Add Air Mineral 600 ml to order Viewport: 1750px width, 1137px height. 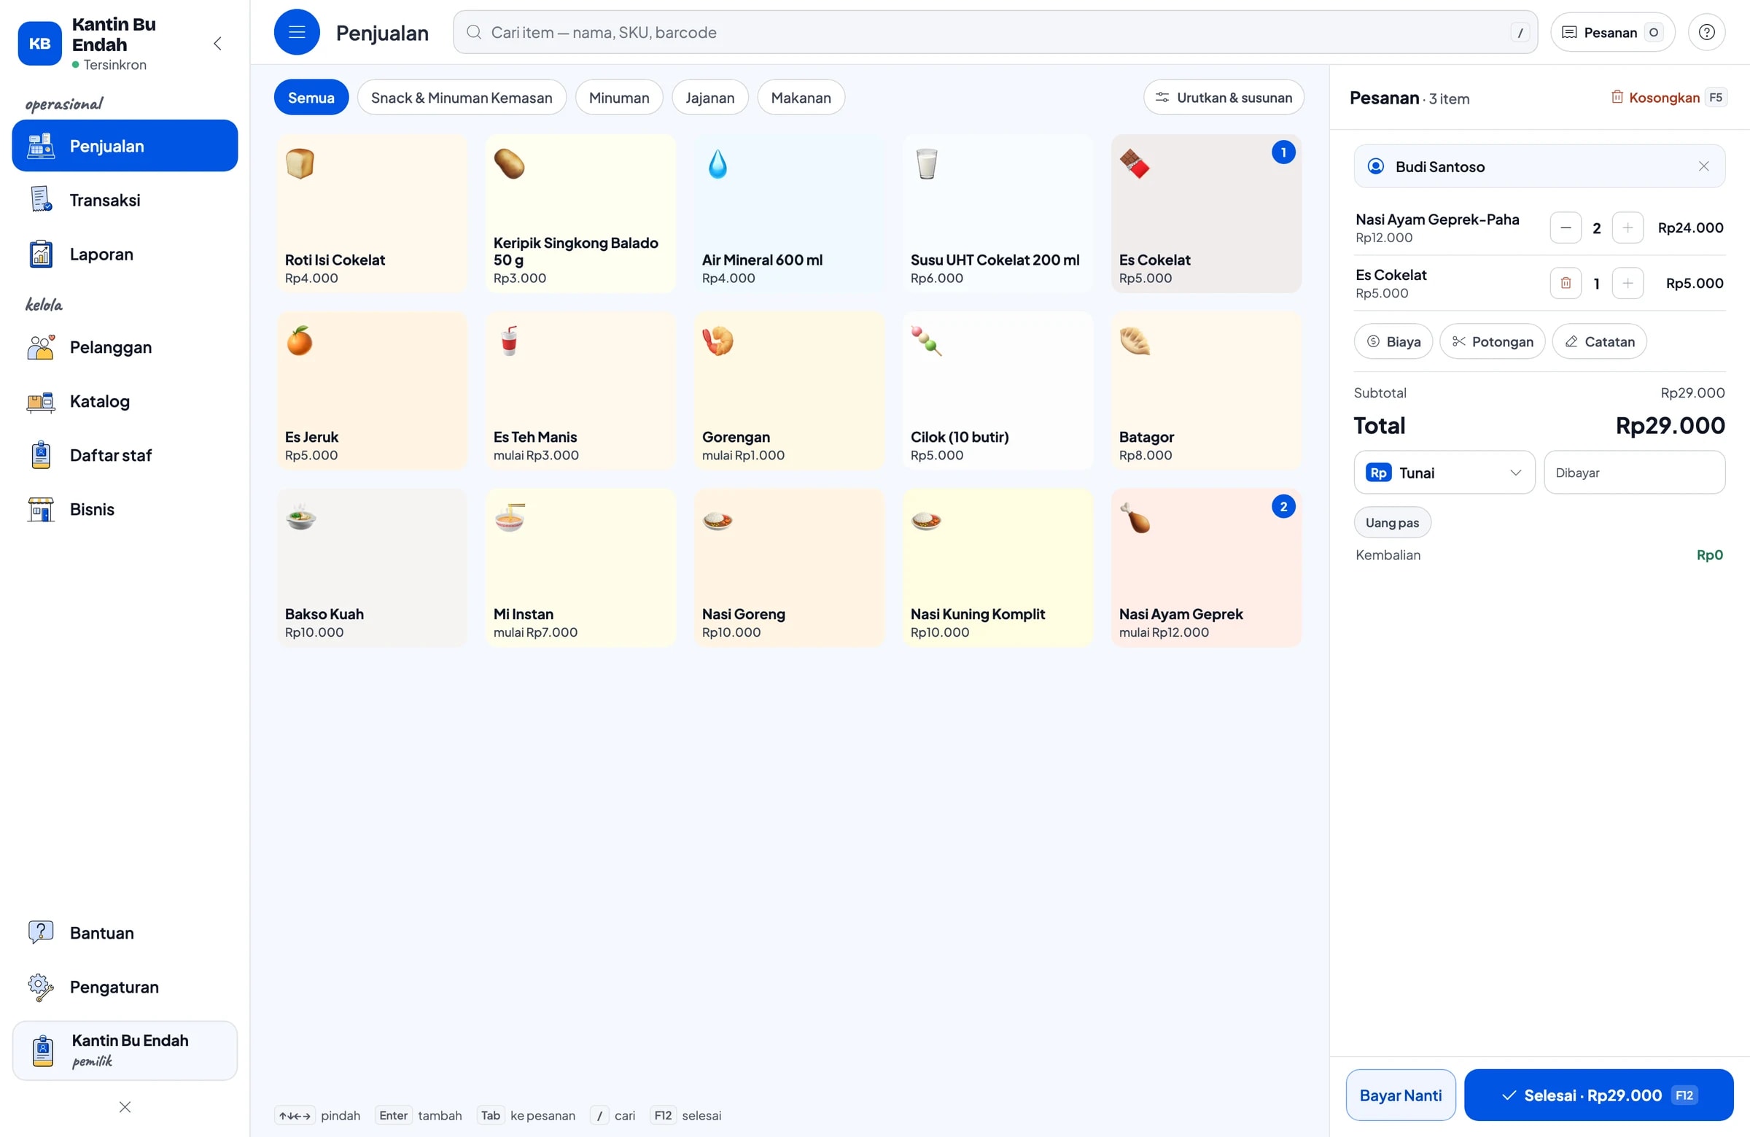pos(789,213)
